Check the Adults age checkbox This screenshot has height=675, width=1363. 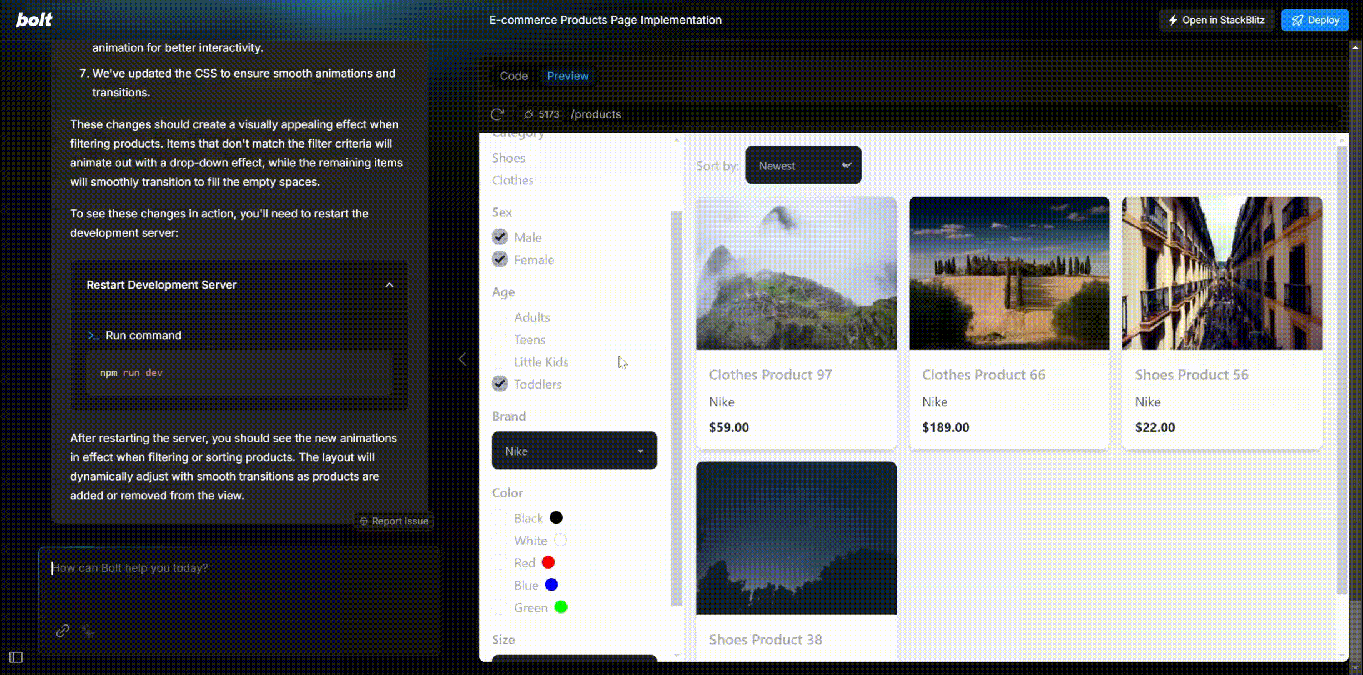pyautogui.click(x=500, y=317)
